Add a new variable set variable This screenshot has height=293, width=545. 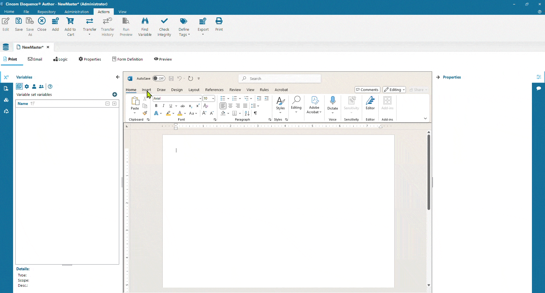(x=115, y=94)
